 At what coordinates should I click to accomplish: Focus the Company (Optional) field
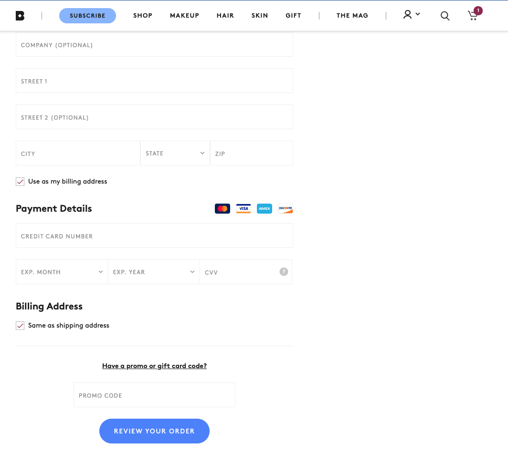coord(154,44)
